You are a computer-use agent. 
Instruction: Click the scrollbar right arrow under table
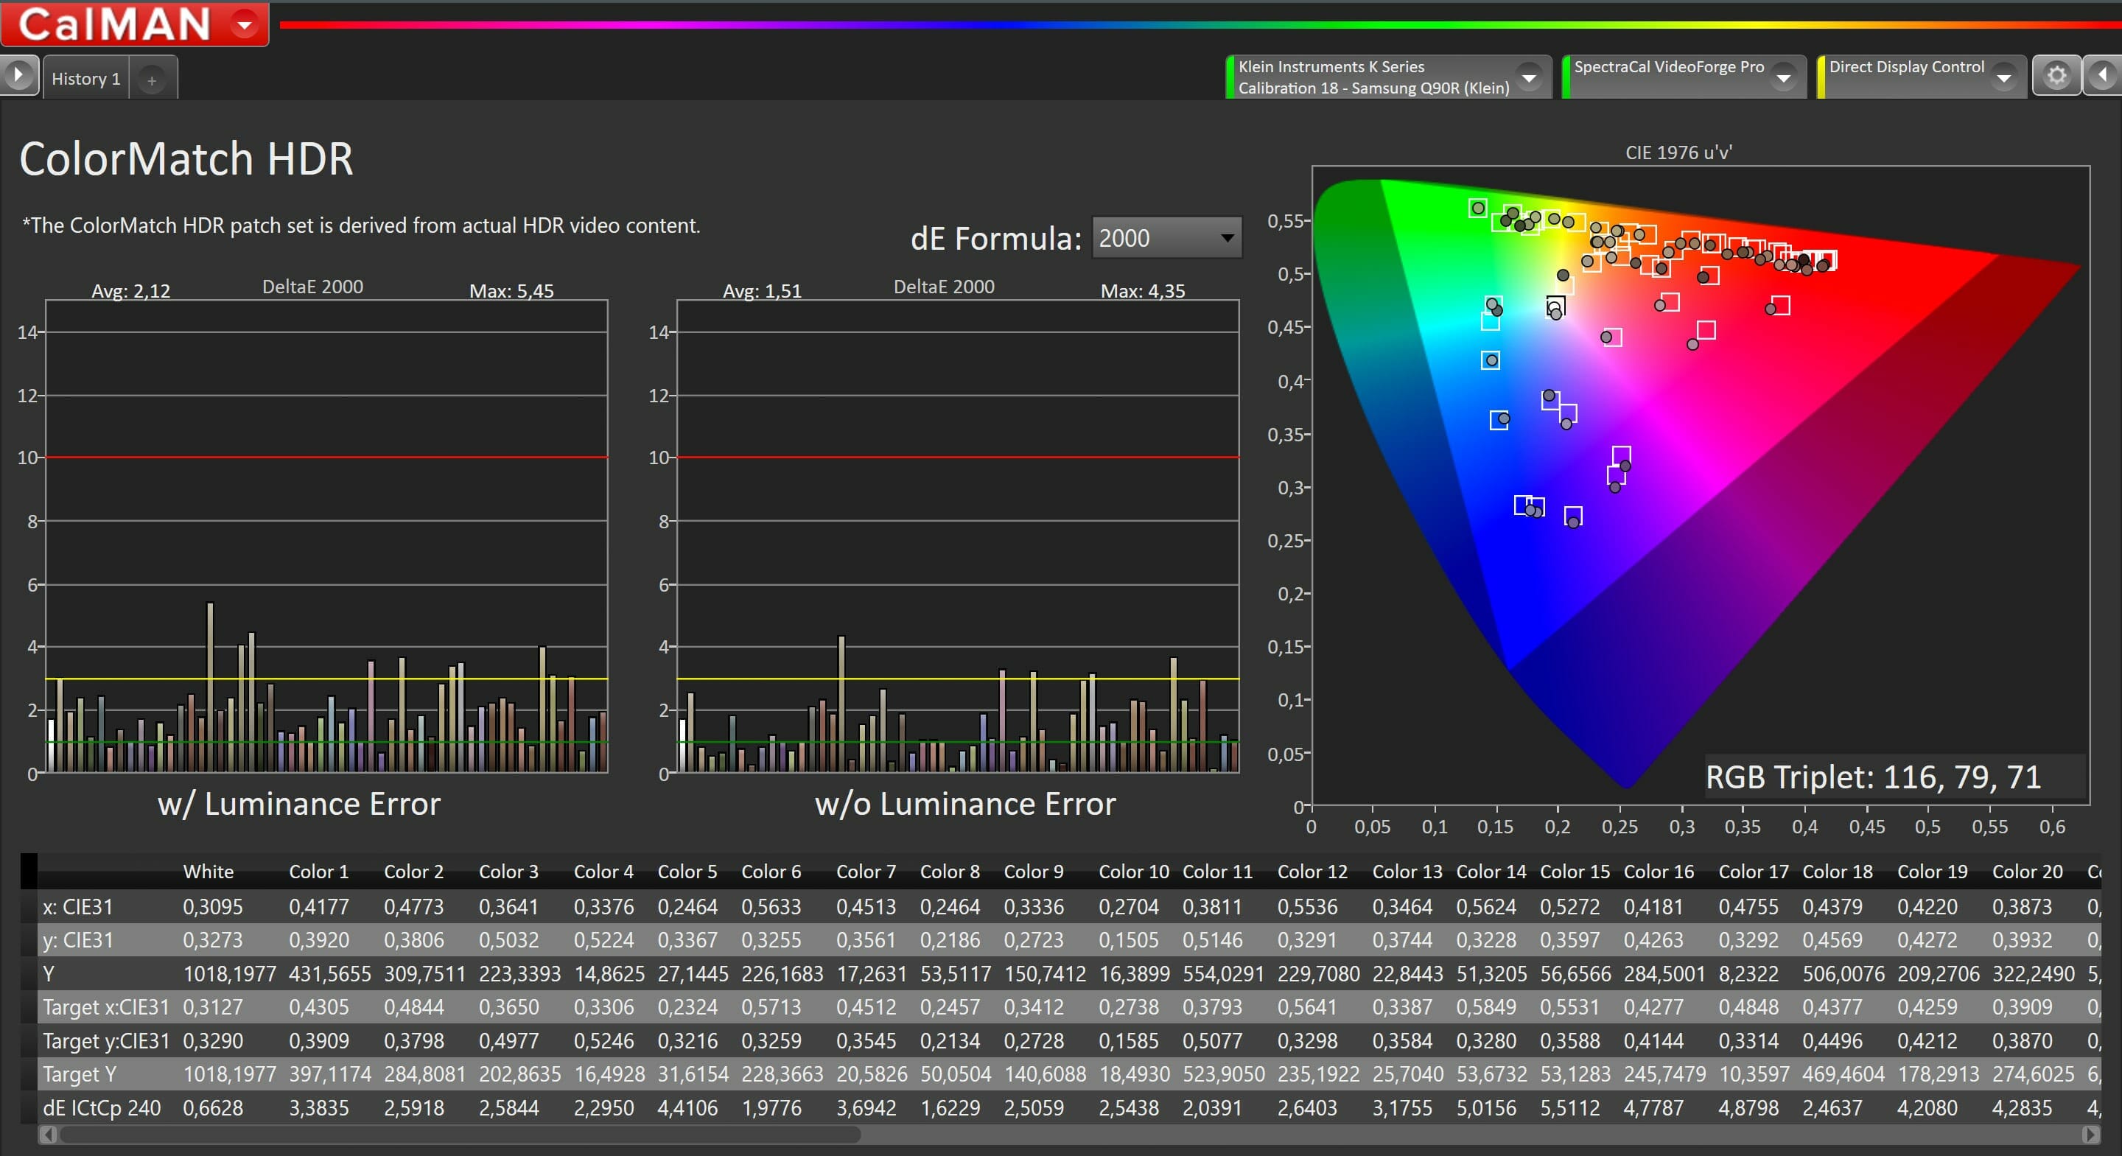click(x=2091, y=1135)
